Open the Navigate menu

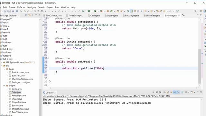[x=32, y=7]
